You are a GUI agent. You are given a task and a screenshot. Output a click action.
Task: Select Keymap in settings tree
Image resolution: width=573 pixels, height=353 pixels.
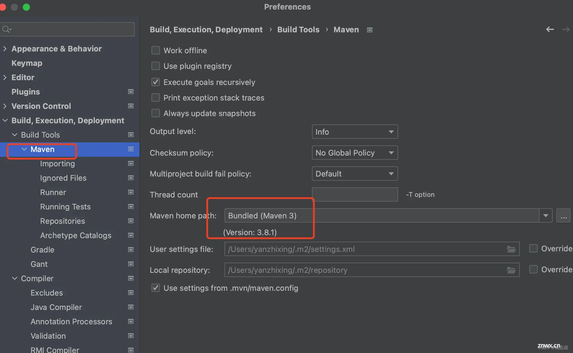[27, 63]
